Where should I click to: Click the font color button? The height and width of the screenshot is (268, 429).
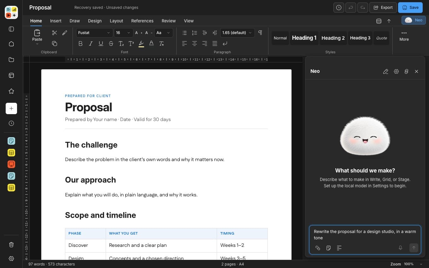tap(151, 44)
